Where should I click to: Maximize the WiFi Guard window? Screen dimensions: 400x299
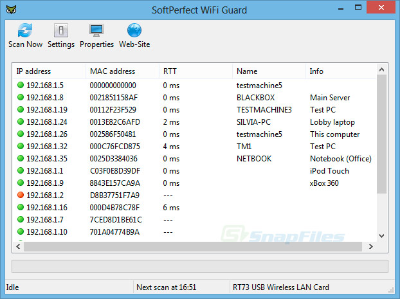pyautogui.click(x=358, y=8)
